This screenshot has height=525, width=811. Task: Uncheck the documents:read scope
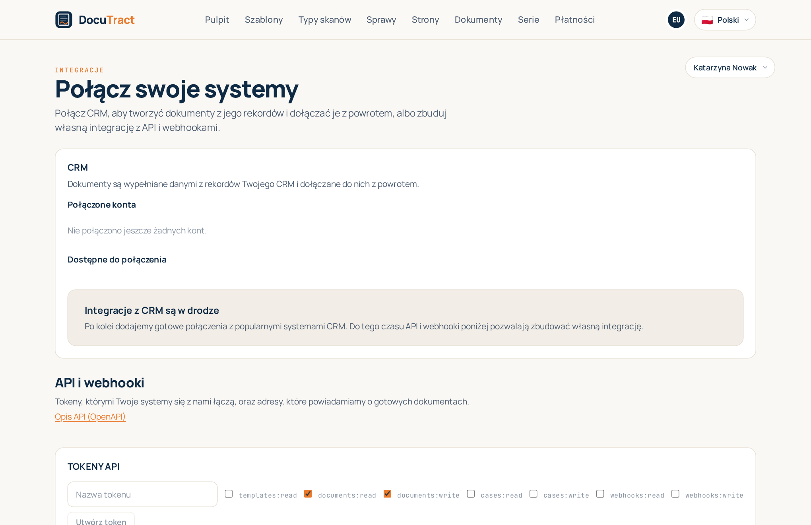click(x=308, y=494)
